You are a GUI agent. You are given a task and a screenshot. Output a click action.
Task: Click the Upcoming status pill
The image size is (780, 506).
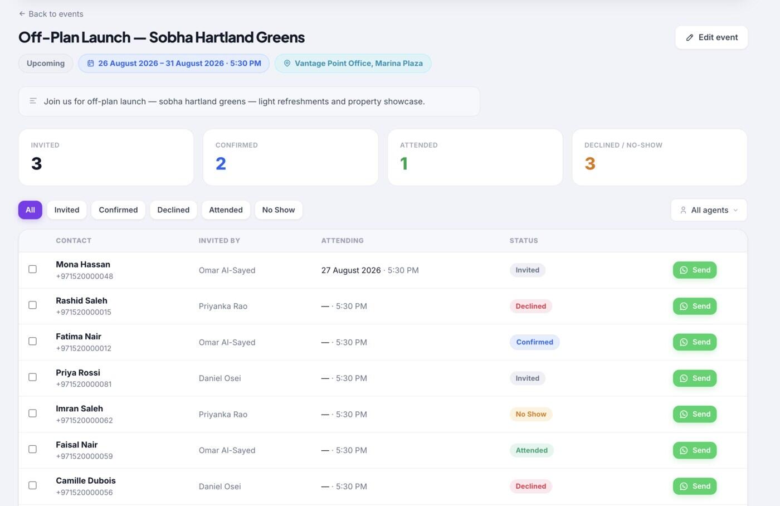(x=46, y=64)
